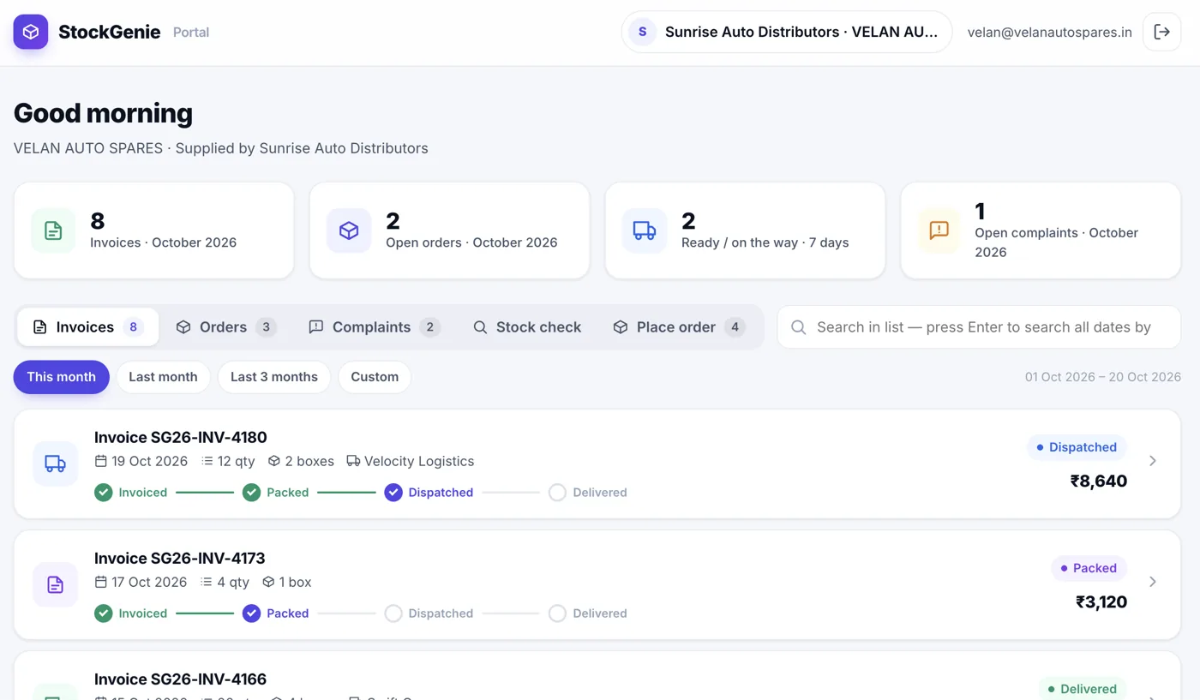Expand Invoice SG26-INV-4173 with its chevron
The width and height of the screenshot is (1200, 700).
pyautogui.click(x=1153, y=582)
